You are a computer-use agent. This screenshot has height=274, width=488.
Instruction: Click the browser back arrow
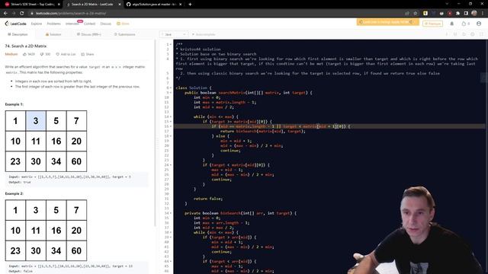[5, 14]
